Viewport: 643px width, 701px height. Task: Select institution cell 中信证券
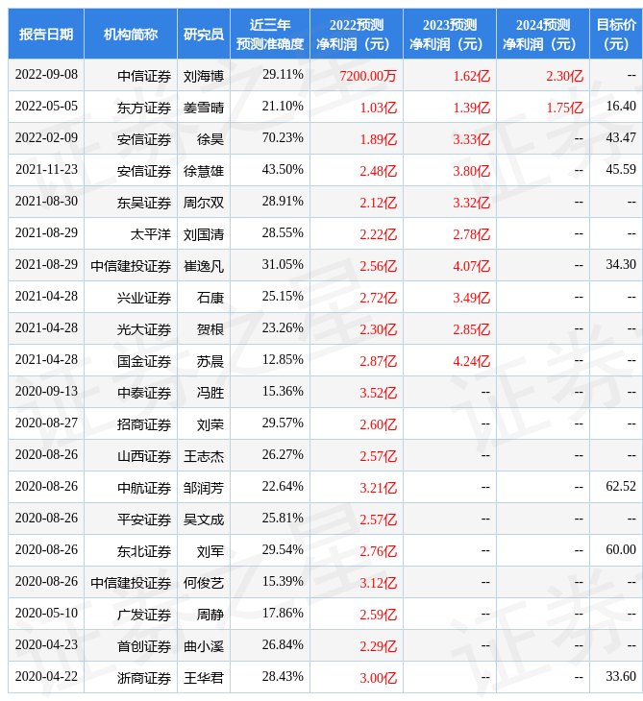tap(144, 76)
